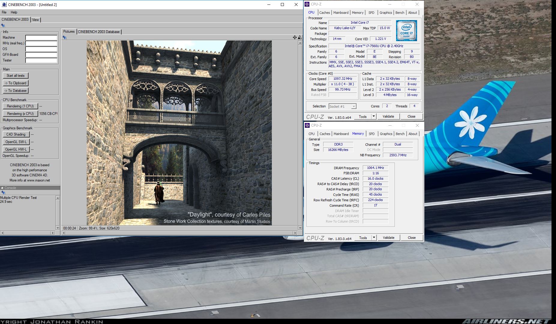Click Tools button in upper CPU-Z window
Screen dimensions: 556x324
pos(363,116)
